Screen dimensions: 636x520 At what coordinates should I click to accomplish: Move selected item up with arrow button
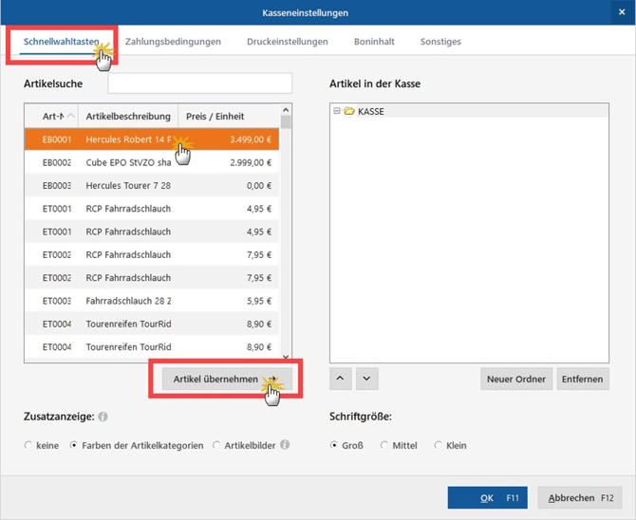pos(342,379)
